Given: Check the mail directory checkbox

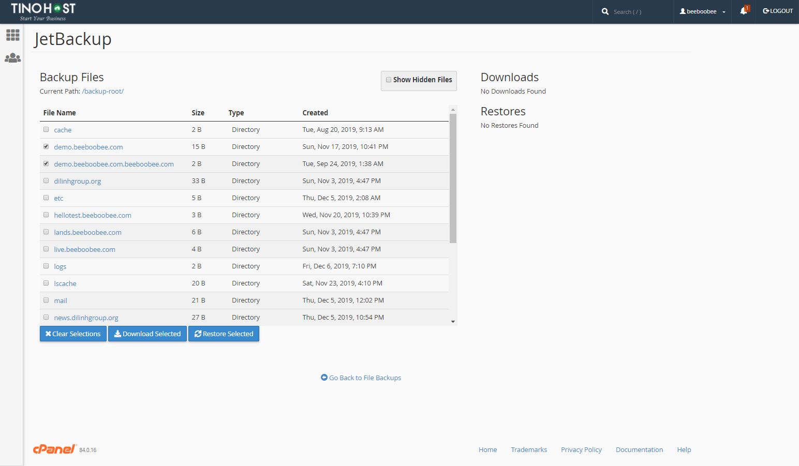Looking at the screenshot, I should (x=46, y=300).
